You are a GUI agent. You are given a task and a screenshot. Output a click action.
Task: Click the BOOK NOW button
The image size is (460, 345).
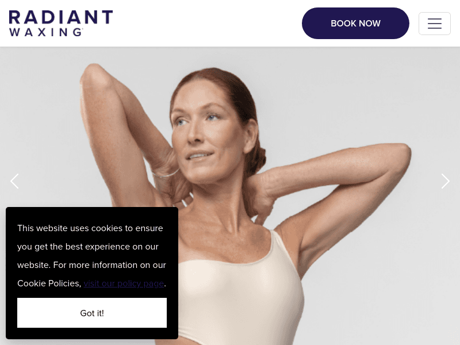[355, 23]
